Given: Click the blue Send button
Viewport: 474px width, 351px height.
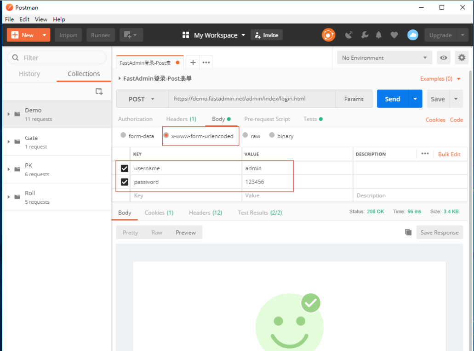Looking at the screenshot, I should coord(392,99).
